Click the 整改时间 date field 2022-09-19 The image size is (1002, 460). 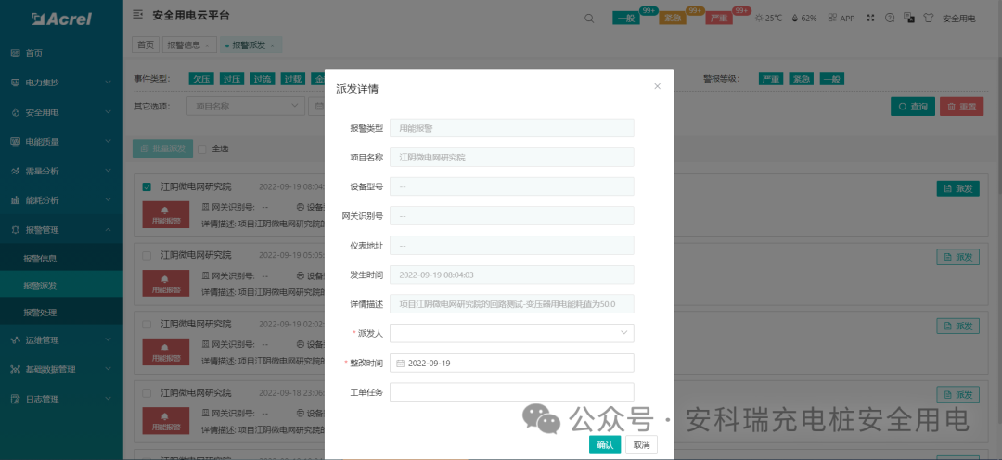tap(512, 363)
